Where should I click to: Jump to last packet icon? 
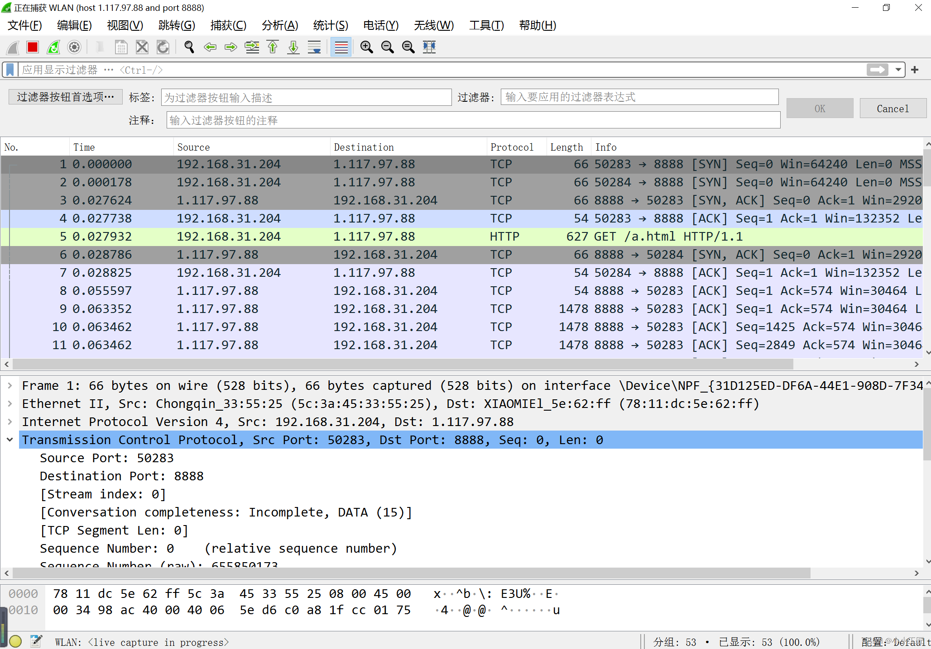click(x=293, y=47)
